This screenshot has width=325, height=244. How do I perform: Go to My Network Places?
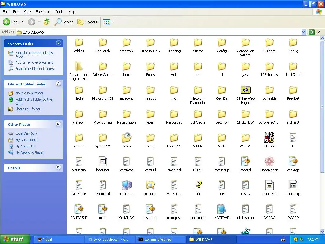click(x=30, y=152)
